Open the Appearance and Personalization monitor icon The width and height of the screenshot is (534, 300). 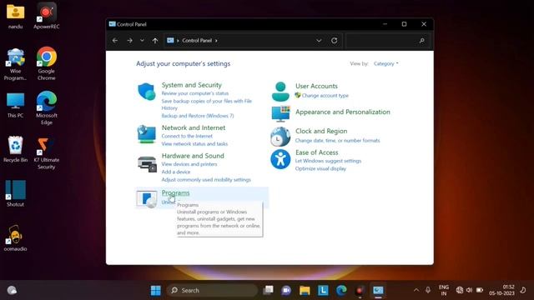pyautogui.click(x=280, y=113)
